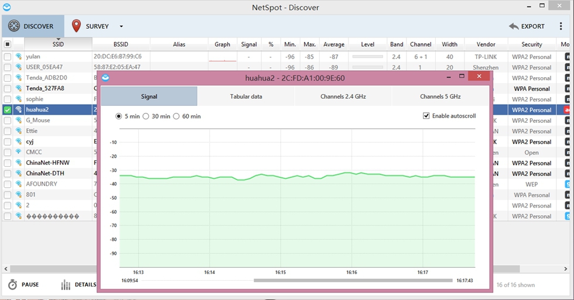Image resolution: width=574 pixels, height=300 pixels.
Task: Click the huahua2 window title icon
Action: tap(105, 77)
